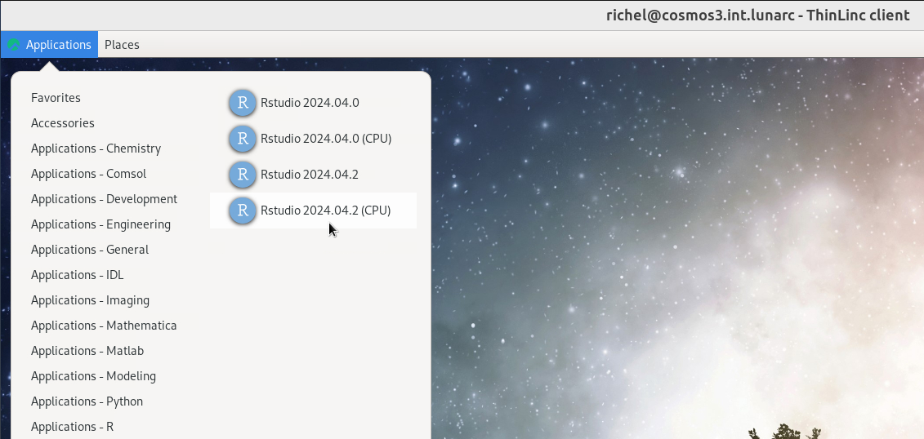Select the Accessories category
Screen dimensions: 924x439
click(62, 123)
